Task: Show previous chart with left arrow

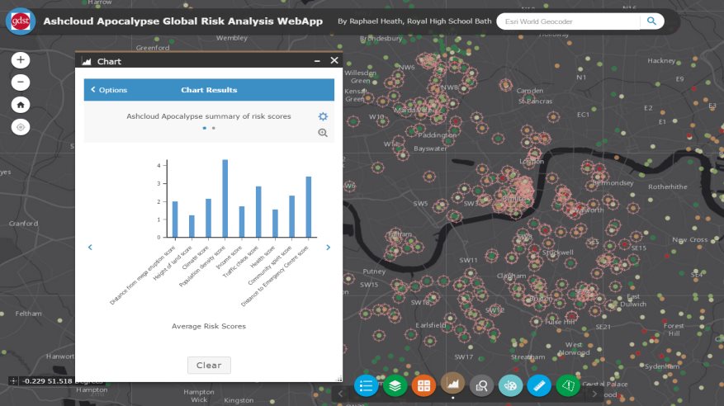Action: point(90,247)
